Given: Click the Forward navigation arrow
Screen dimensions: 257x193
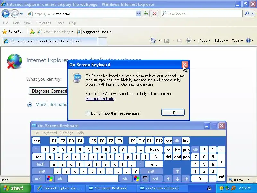Looking at the screenshot, I should click(x=14, y=14).
